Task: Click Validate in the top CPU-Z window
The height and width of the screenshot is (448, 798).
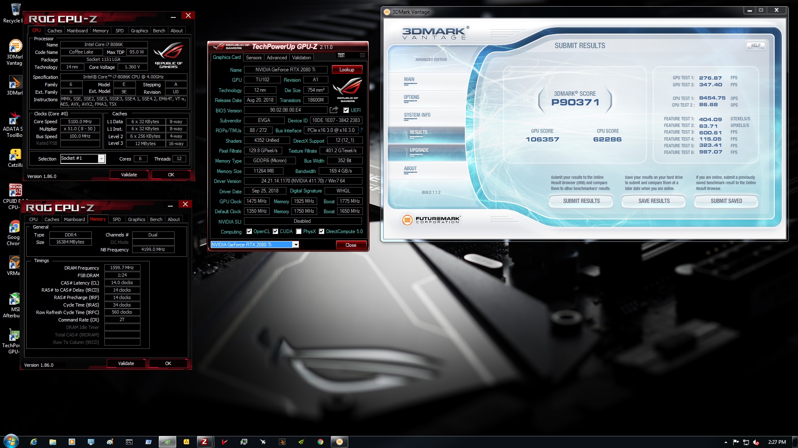Action: [129, 175]
